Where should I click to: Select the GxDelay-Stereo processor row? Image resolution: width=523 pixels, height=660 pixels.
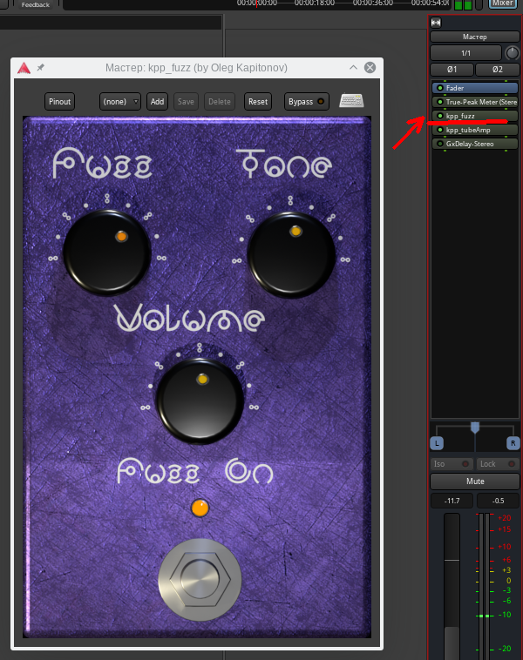pyautogui.click(x=475, y=144)
